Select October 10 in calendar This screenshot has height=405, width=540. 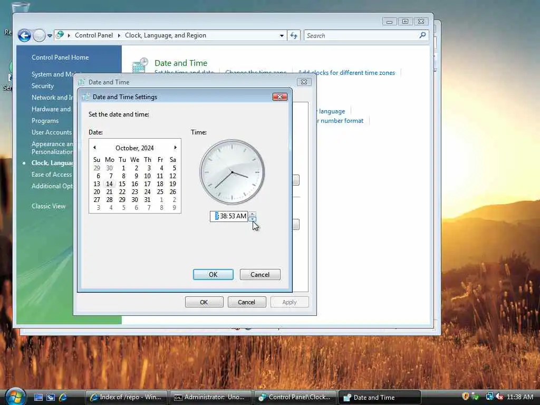[148, 176]
